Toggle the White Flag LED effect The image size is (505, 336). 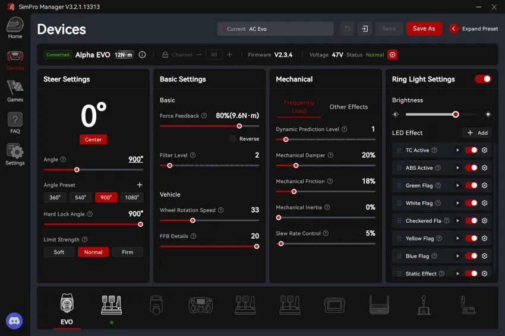[x=471, y=203]
